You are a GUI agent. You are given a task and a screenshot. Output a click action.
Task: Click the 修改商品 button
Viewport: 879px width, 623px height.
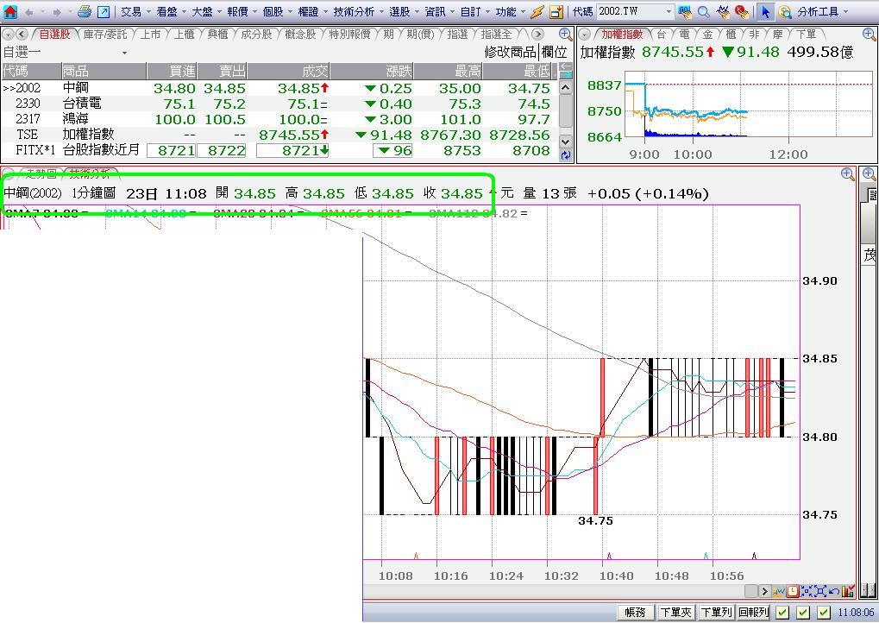(x=511, y=52)
